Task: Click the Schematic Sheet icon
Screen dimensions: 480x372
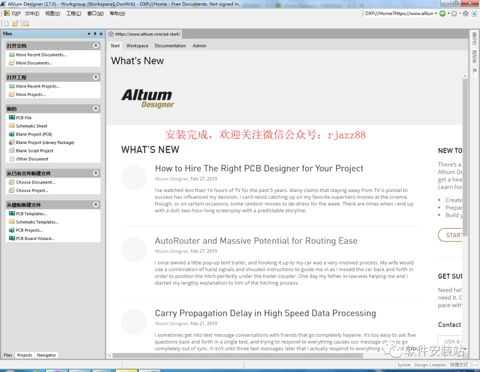Action: 12,126
